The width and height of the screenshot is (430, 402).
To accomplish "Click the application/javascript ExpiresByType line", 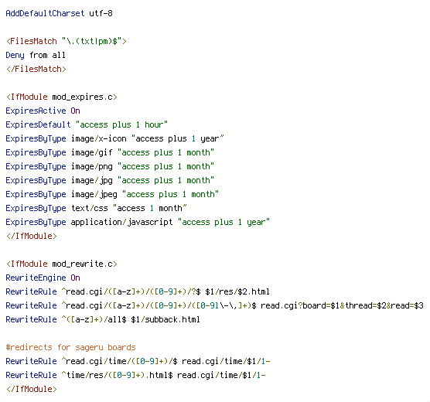I will click(138, 222).
